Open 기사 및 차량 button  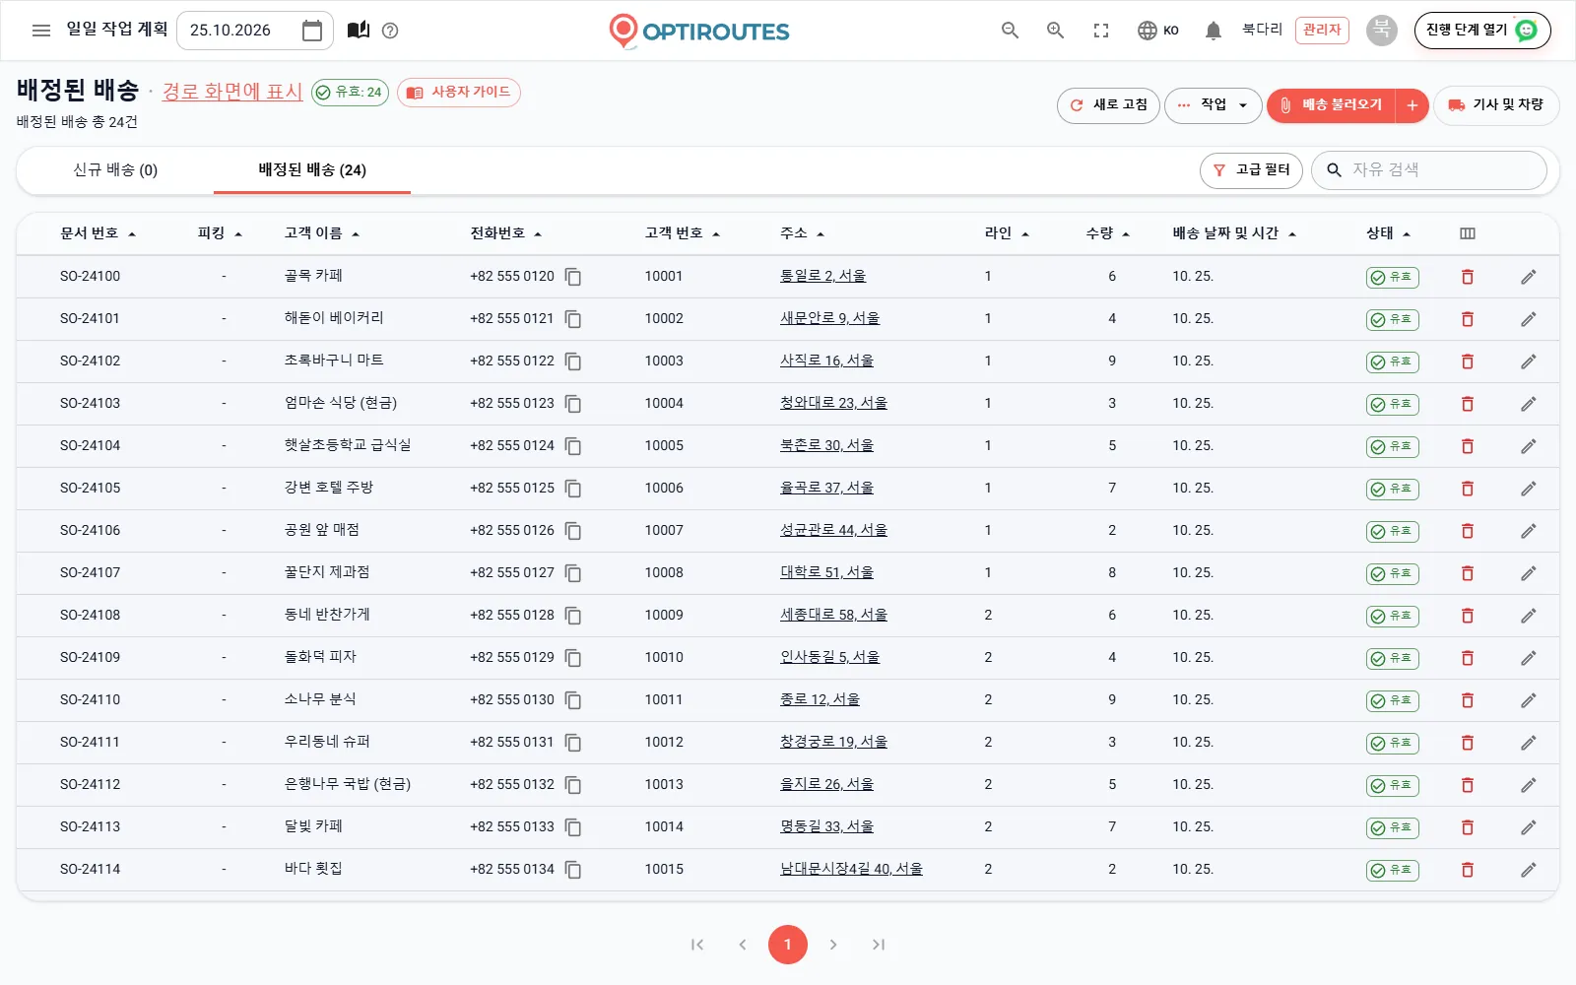[1496, 105]
